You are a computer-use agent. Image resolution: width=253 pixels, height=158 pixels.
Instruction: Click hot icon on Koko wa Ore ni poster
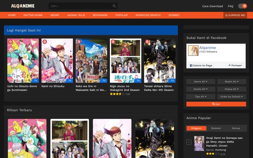click(x=79, y=42)
